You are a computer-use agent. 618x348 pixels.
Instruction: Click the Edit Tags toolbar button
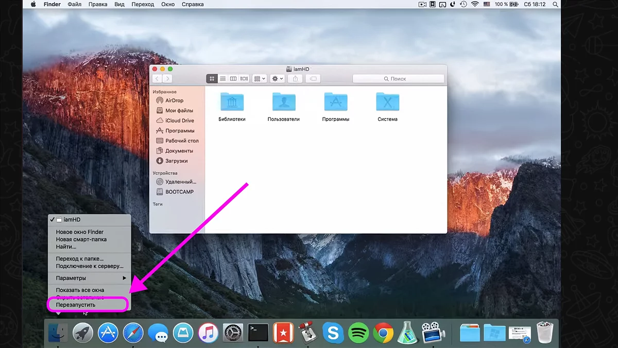coord(313,78)
